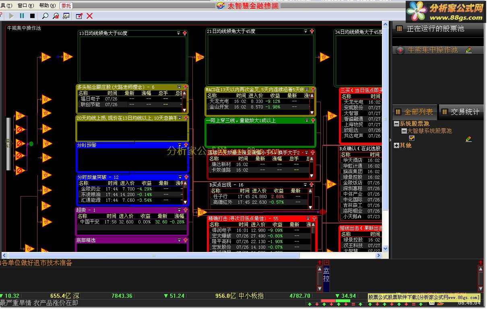Click the red up arrow of 多头粘合跟庄股 box
This screenshot has width=487, height=309.
point(186,87)
